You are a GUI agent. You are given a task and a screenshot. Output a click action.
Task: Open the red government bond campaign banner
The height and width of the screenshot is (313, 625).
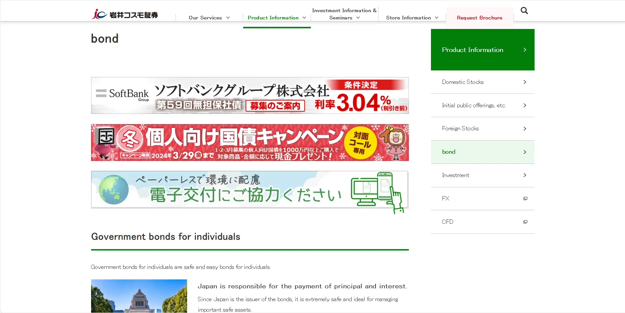[x=250, y=143]
